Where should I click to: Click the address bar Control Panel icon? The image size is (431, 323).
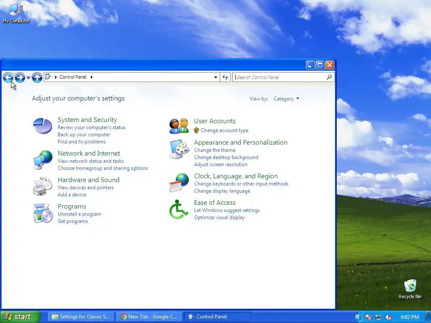[48, 77]
